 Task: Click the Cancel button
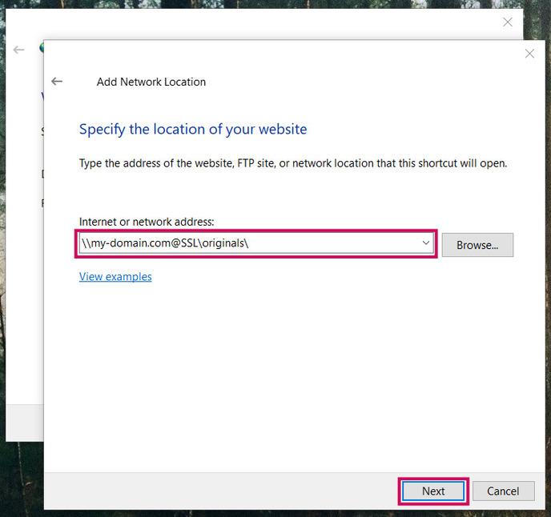click(503, 491)
